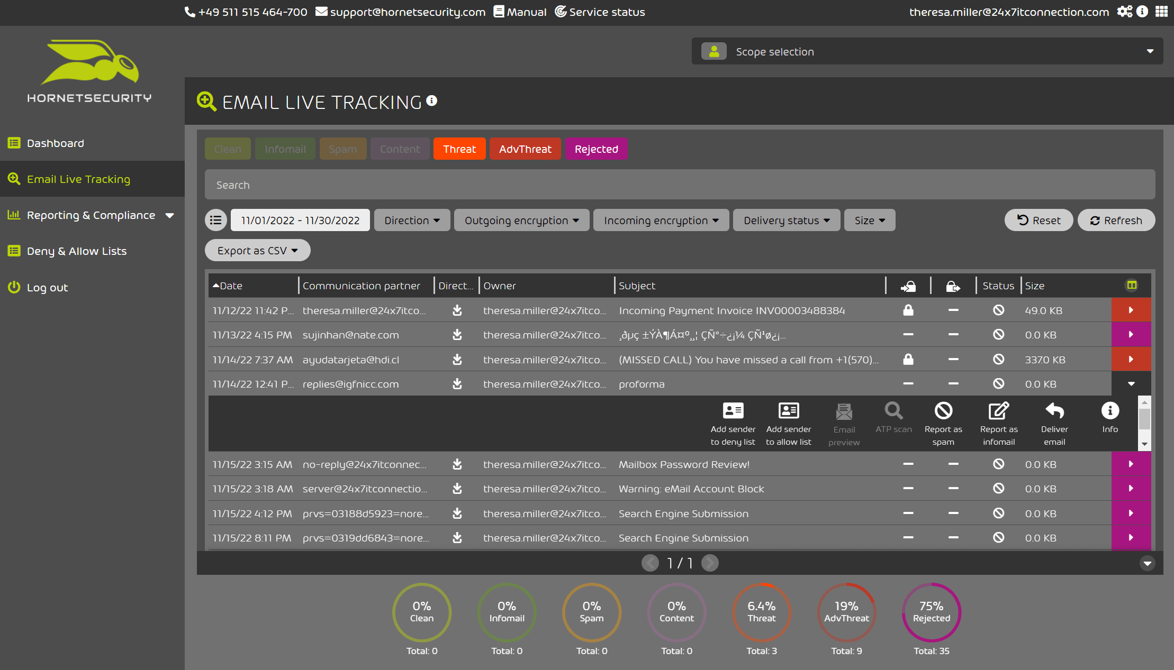
Task: Click Deliver email icon
Action: pos(1054,411)
